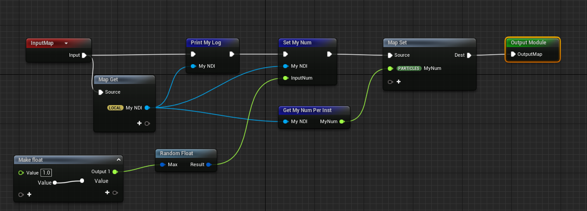Open the InputMap node dropdown arrow
This screenshot has height=211, width=587.
(x=66, y=43)
